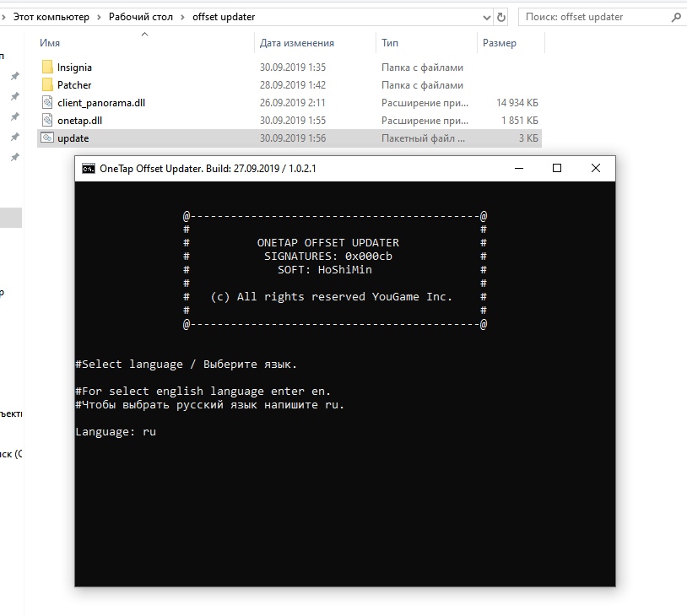This screenshot has height=616, width=687.
Task: Click the type cell of onetap.dll
Action: (425, 121)
